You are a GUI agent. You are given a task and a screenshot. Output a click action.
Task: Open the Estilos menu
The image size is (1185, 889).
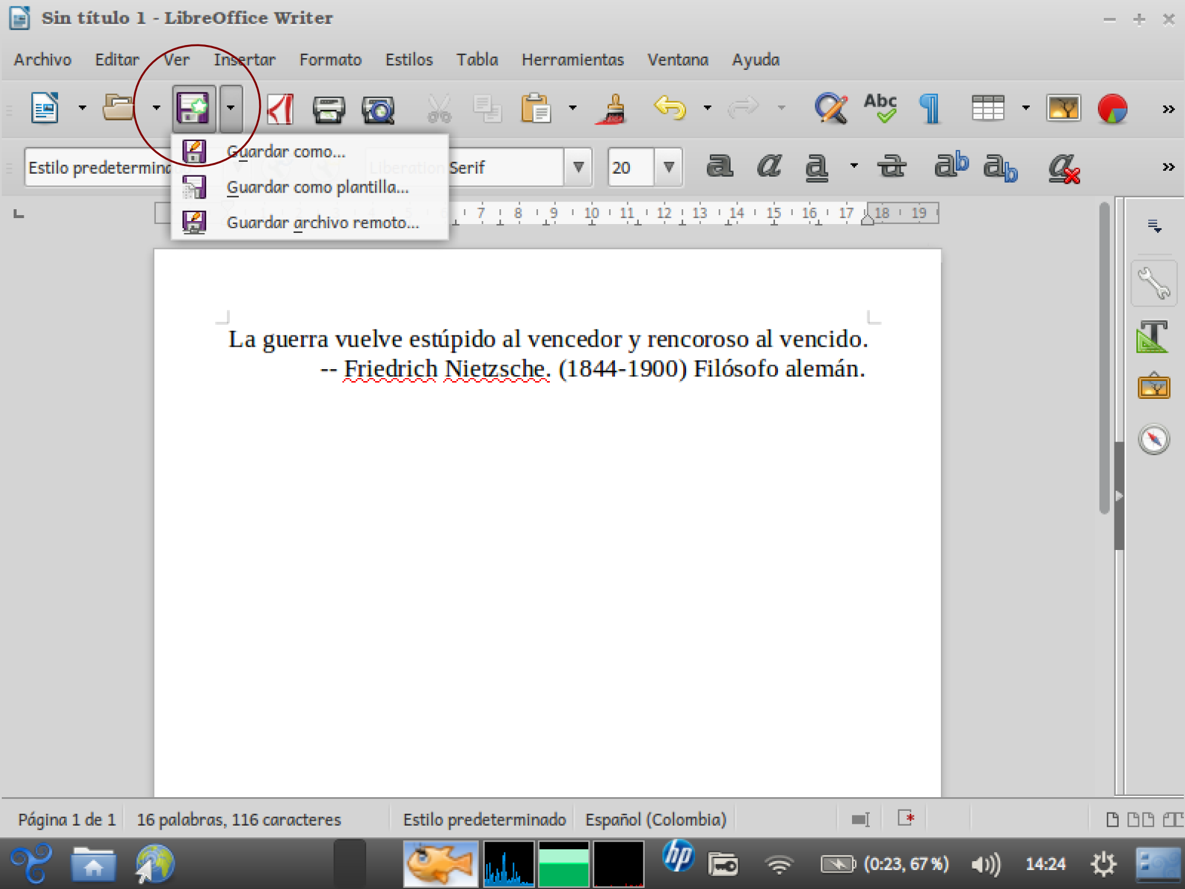[x=409, y=60]
